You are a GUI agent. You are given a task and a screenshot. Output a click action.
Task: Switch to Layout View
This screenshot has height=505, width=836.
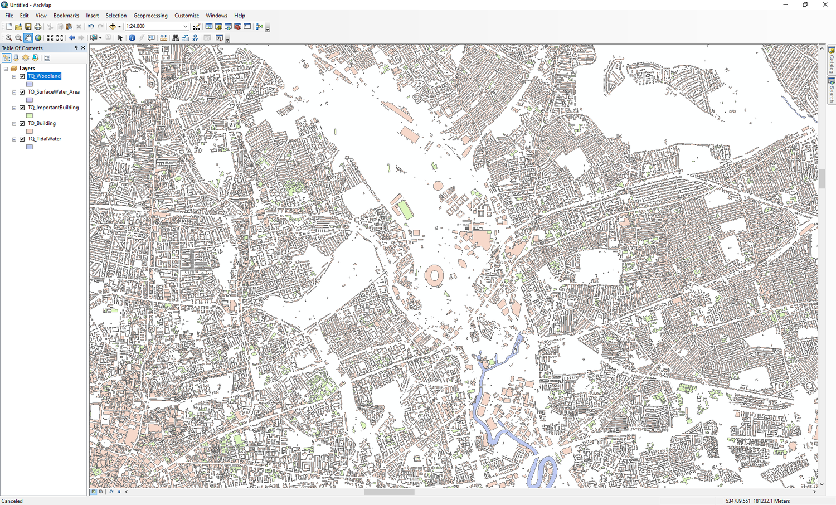[x=101, y=492]
